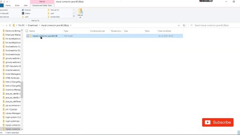This screenshot has width=240, height=135.
Task: Expand chevron after mysql-connector zip in path
Action: [71, 25]
